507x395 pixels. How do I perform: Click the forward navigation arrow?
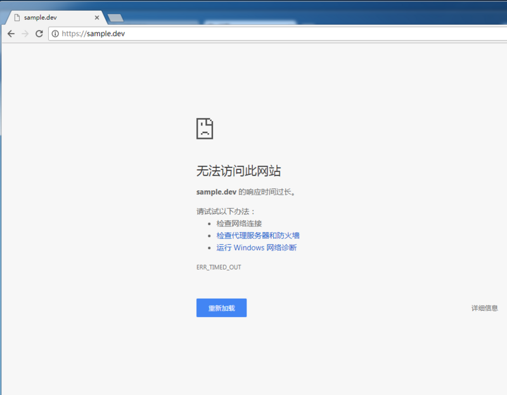pyautogui.click(x=25, y=34)
